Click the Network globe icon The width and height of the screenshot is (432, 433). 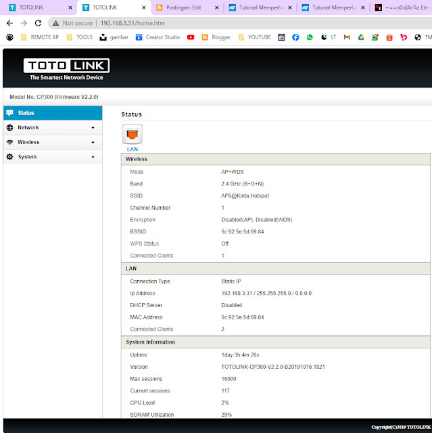tap(9, 128)
